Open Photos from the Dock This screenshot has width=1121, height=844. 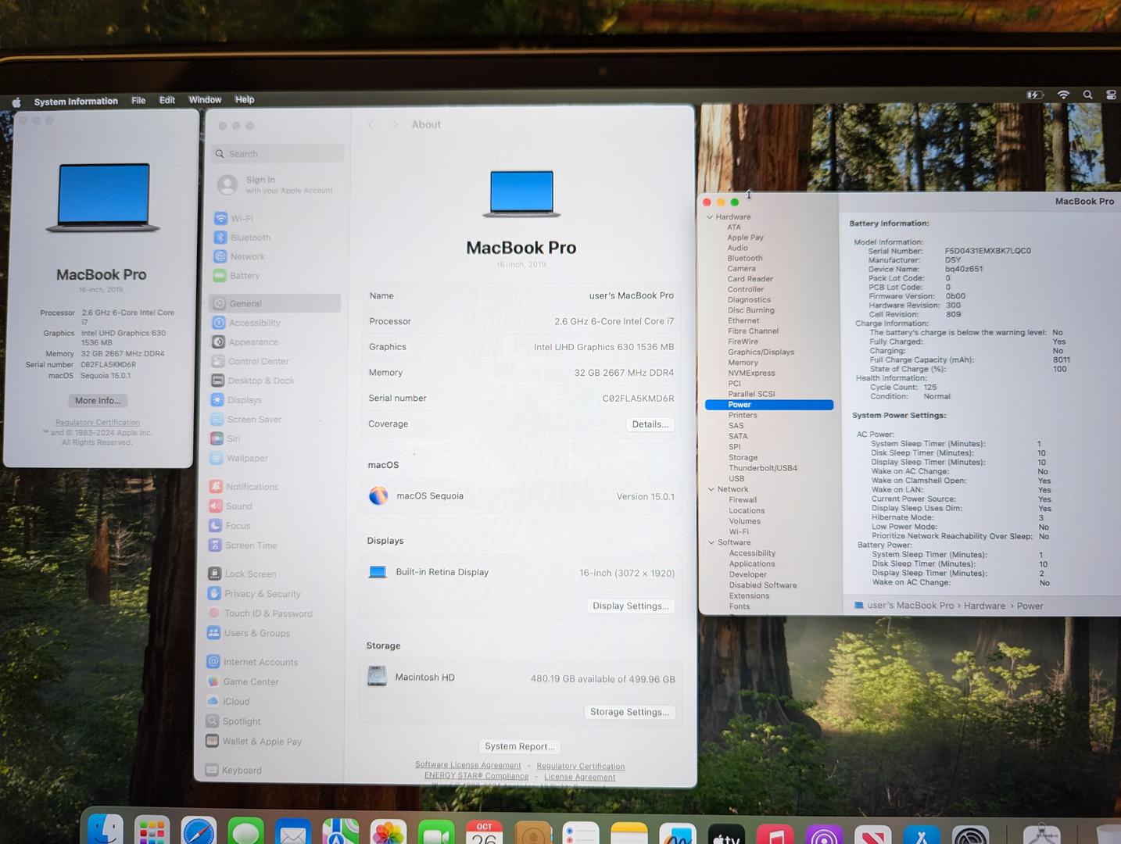388,832
